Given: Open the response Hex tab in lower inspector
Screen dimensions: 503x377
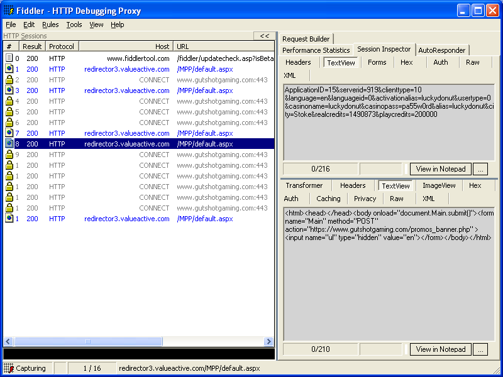Looking at the screenshot, I should click(x=475, y=185).
